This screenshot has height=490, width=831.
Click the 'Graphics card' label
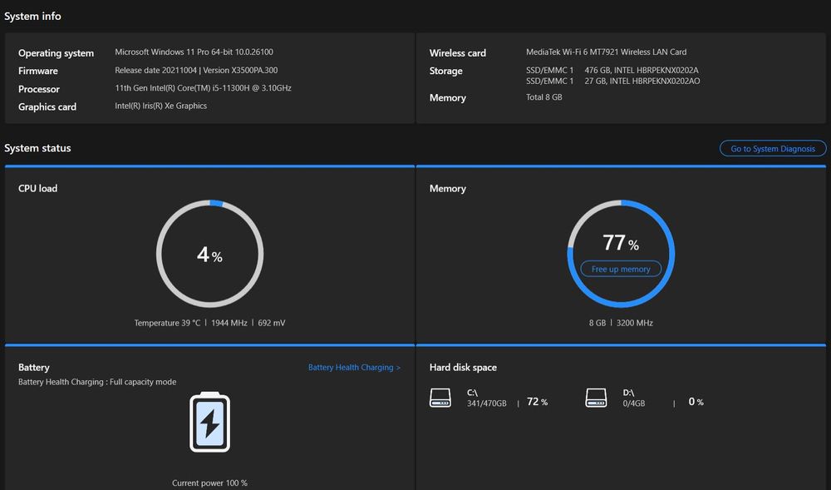click(47, 106)
